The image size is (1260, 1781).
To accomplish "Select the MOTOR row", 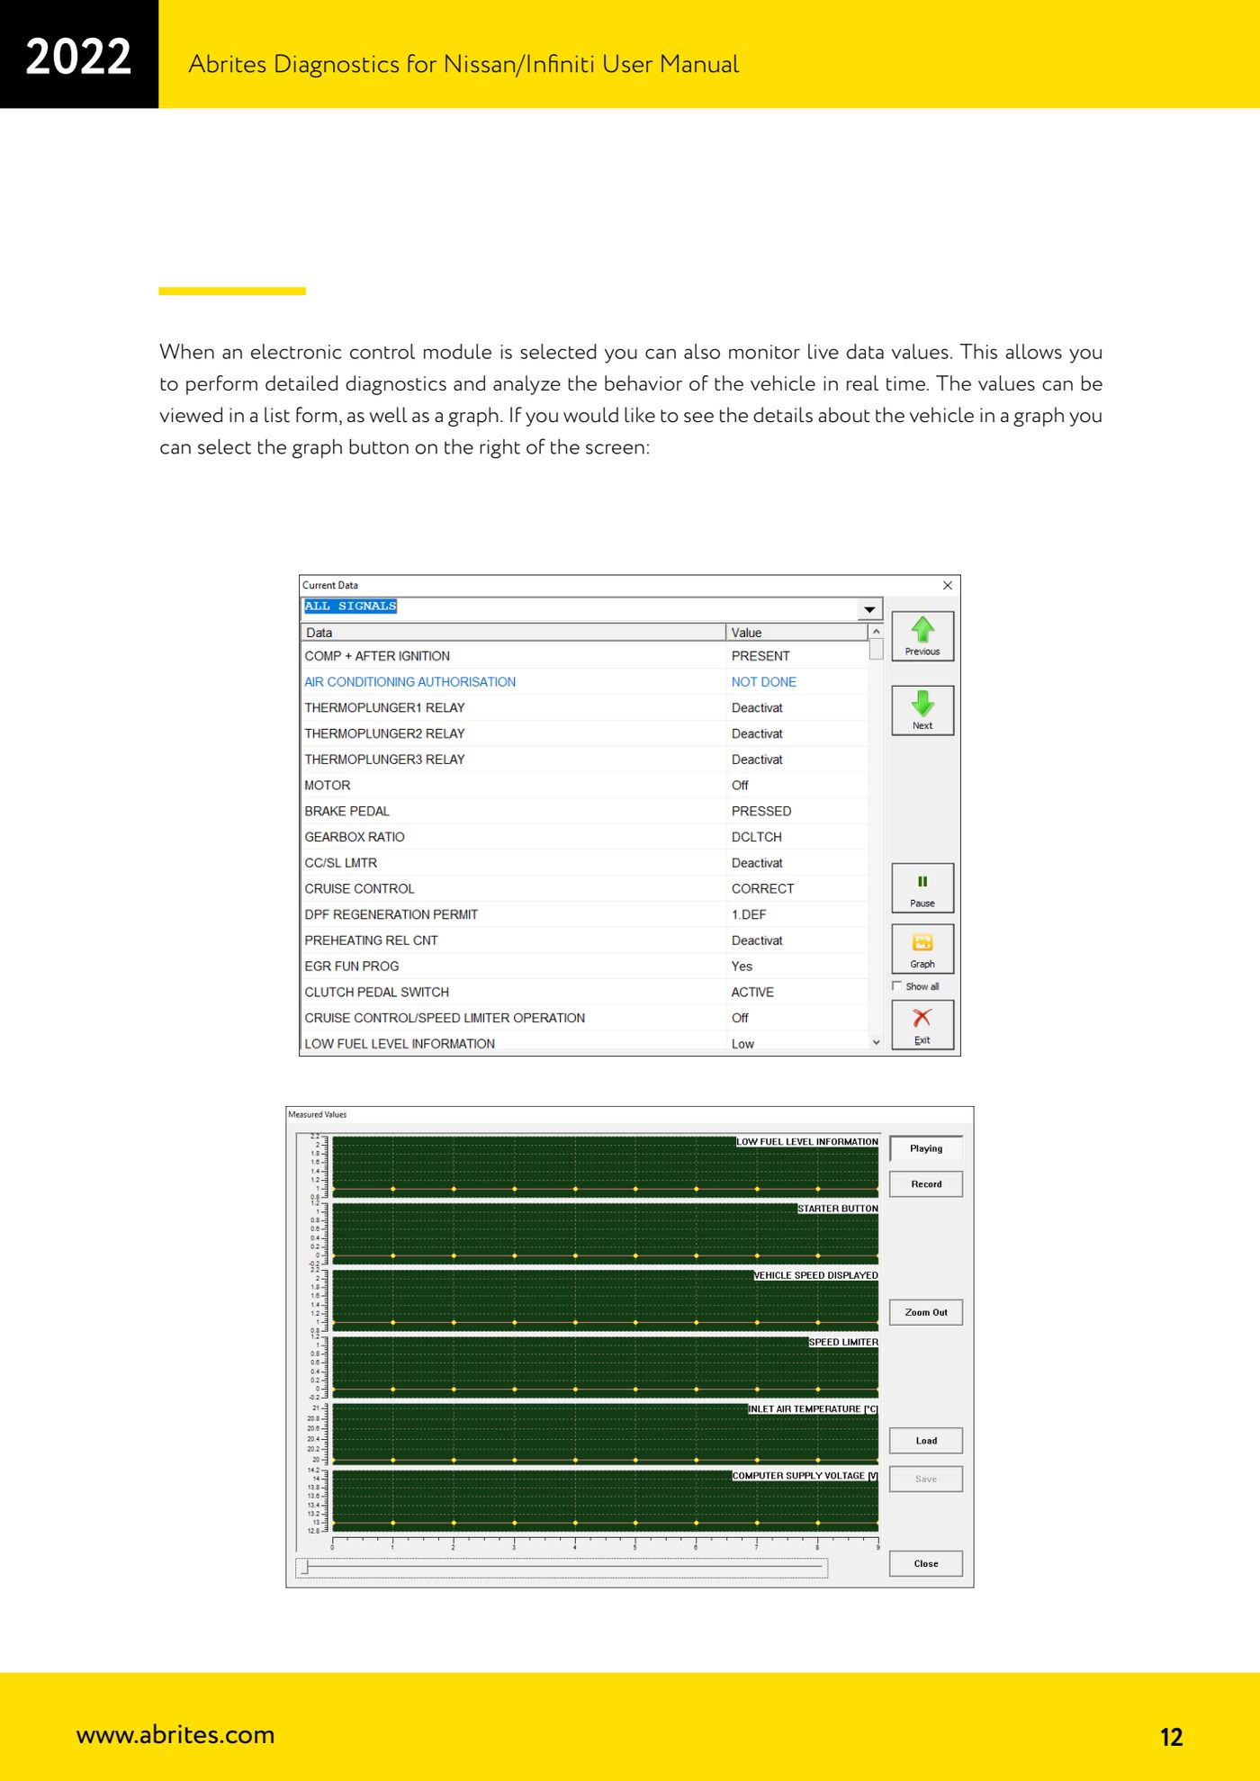I will pyautogui.click(x=585, y=786).
